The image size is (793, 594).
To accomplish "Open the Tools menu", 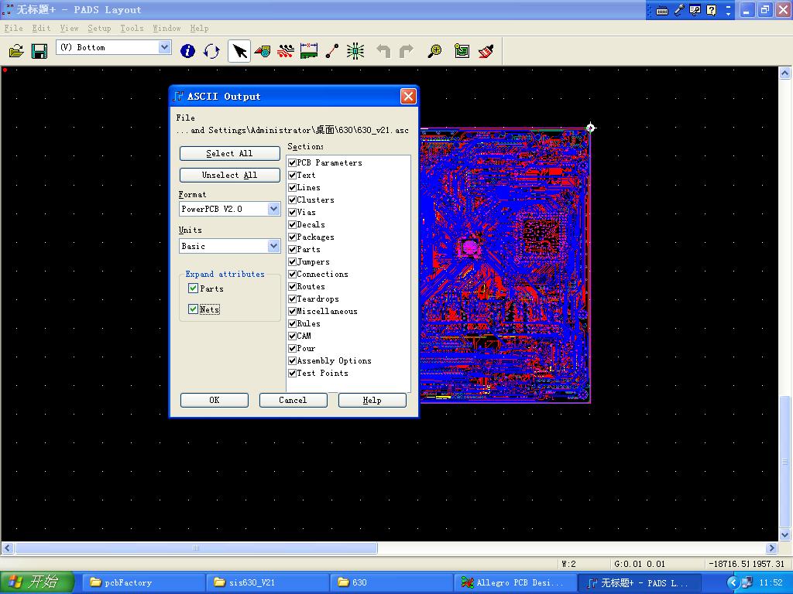I will point(132,28).
